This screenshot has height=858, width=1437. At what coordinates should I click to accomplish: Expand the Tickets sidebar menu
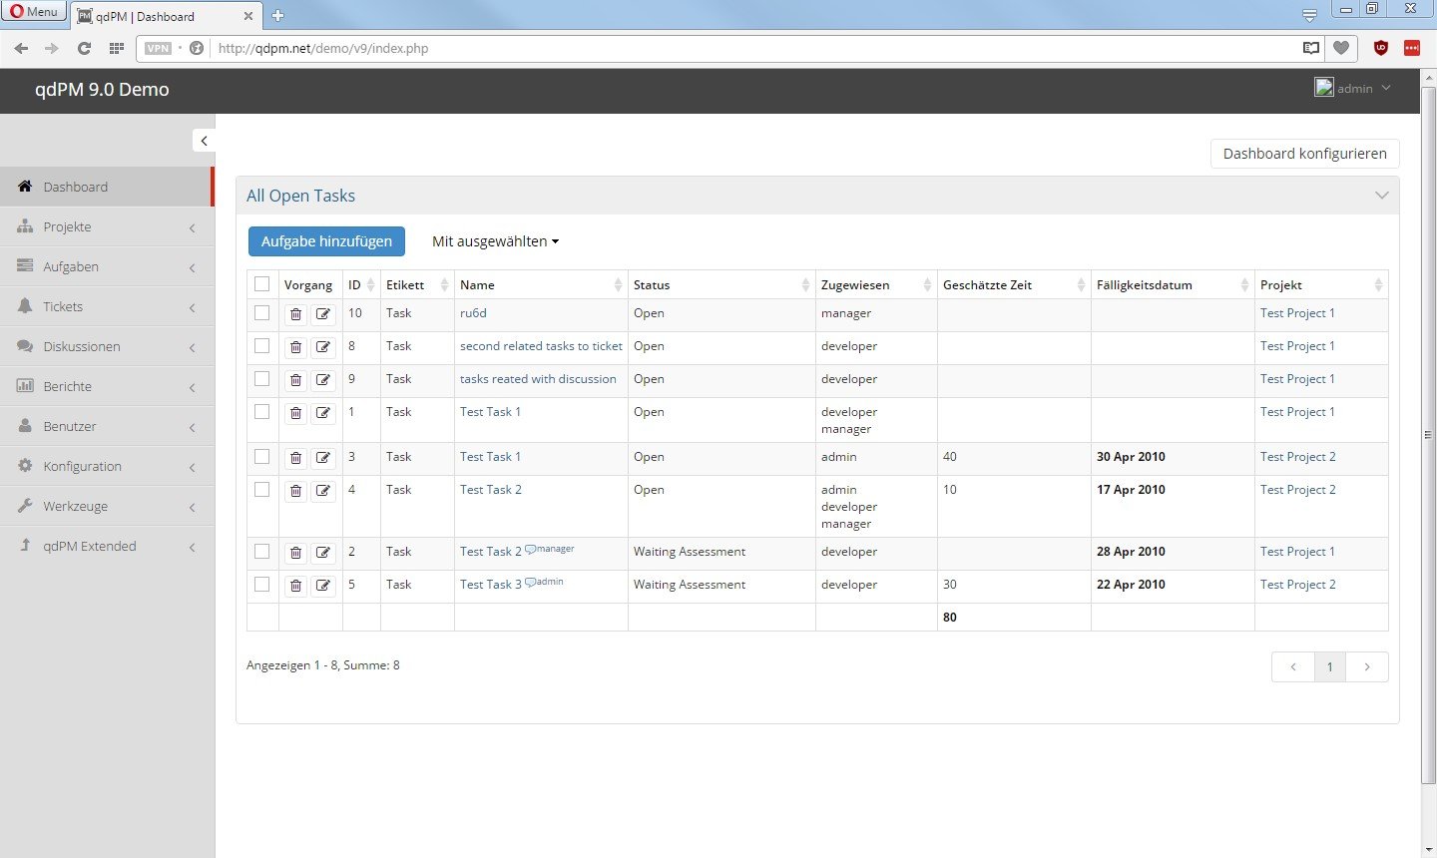[107, 306]
